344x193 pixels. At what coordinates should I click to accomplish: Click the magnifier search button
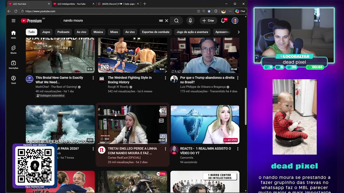(x=176, y=20)
